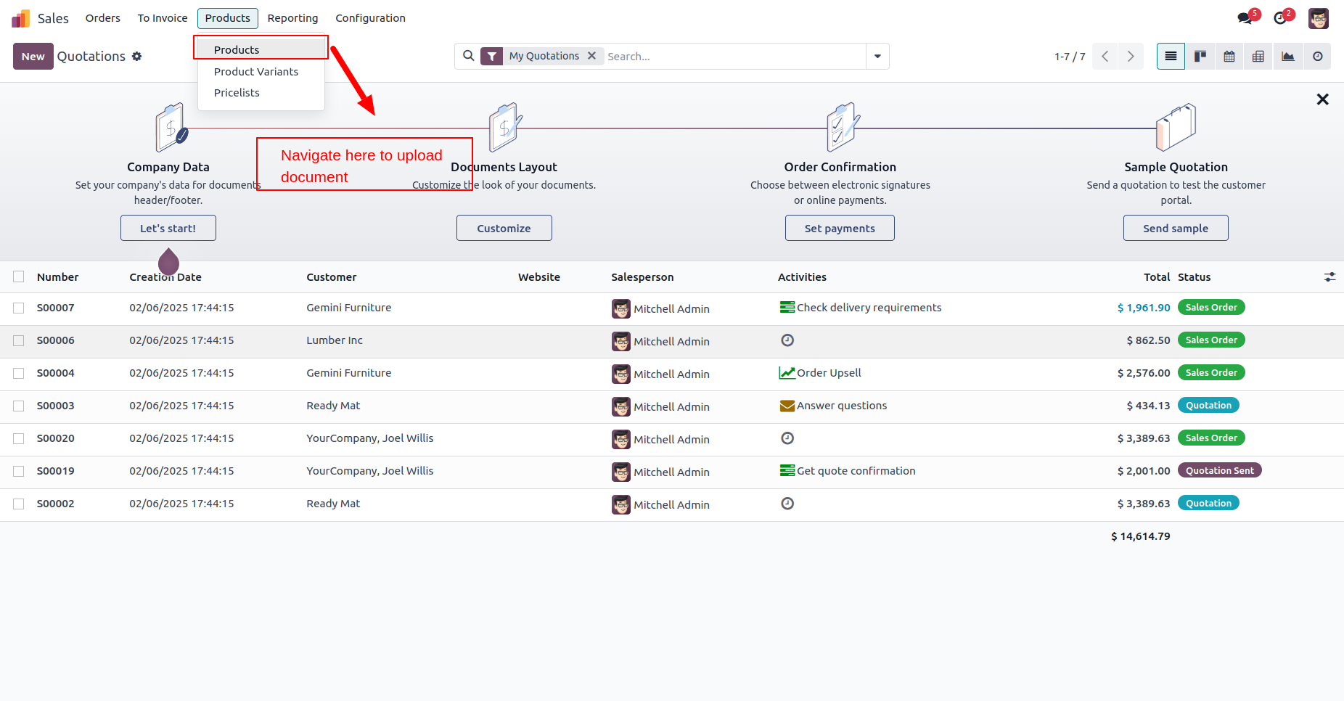The height and width of the screenshot is (701, 1344).
Task: Open Order Upsell activity on S00004
Action: tap(820, 373)
